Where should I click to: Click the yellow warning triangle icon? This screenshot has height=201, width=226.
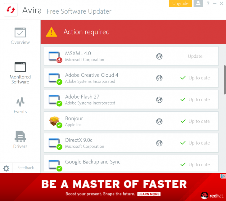(x=52, y=32)
